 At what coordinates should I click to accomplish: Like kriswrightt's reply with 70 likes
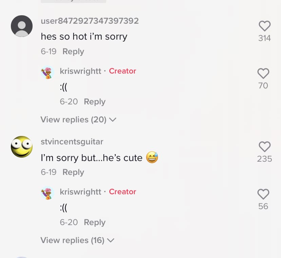coord(263,74)
